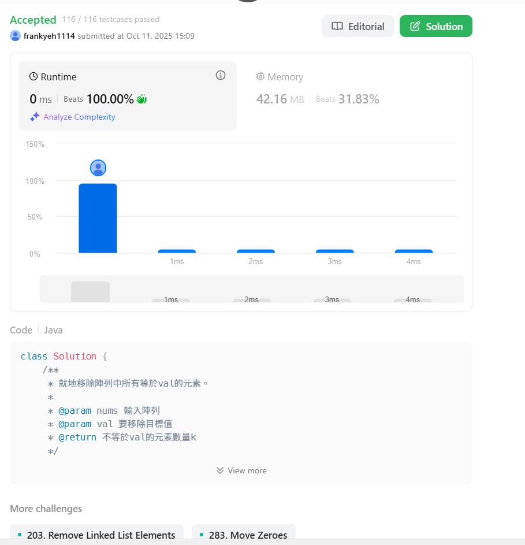Click the green Solution button
This screenshot has width=525, height=545.
435,26
